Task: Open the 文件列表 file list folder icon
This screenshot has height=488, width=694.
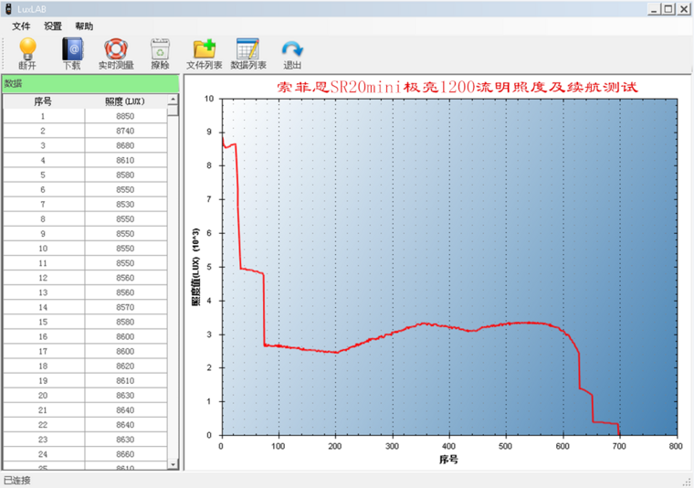Action: click(204, 49)
